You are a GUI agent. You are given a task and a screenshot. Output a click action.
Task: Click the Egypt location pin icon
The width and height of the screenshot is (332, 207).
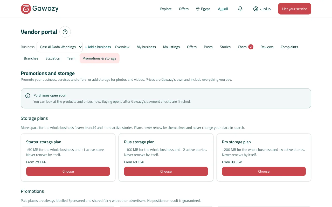[x=198, y=9]
